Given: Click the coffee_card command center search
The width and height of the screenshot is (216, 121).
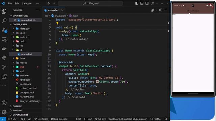Looking at the screenshot, I should (x=90, y=3).
